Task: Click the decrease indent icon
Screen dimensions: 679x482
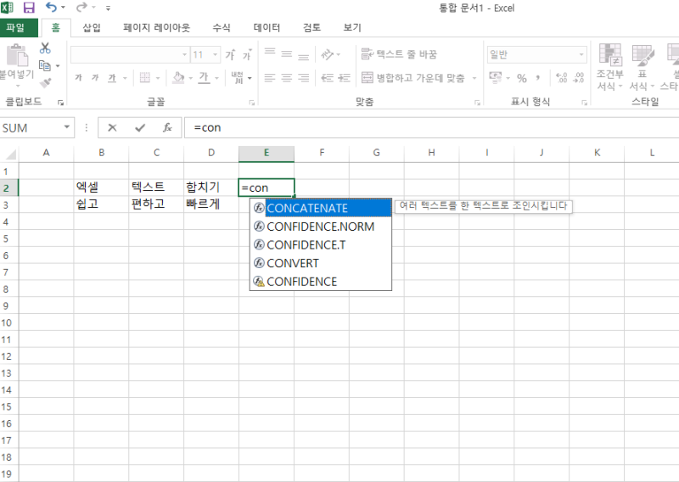Action: [x=327, y=78]
